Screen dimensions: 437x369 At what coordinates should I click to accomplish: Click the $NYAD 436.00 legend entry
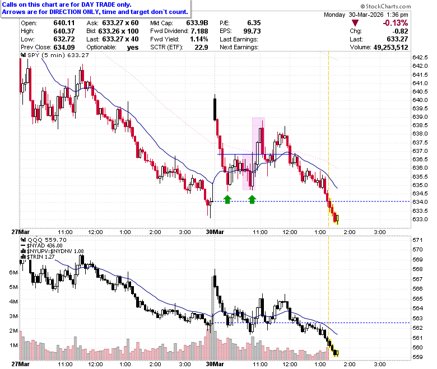42,246
